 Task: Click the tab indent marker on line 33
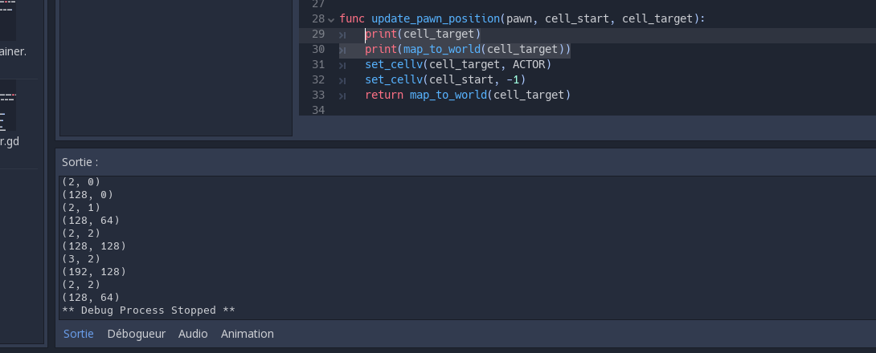342,95
